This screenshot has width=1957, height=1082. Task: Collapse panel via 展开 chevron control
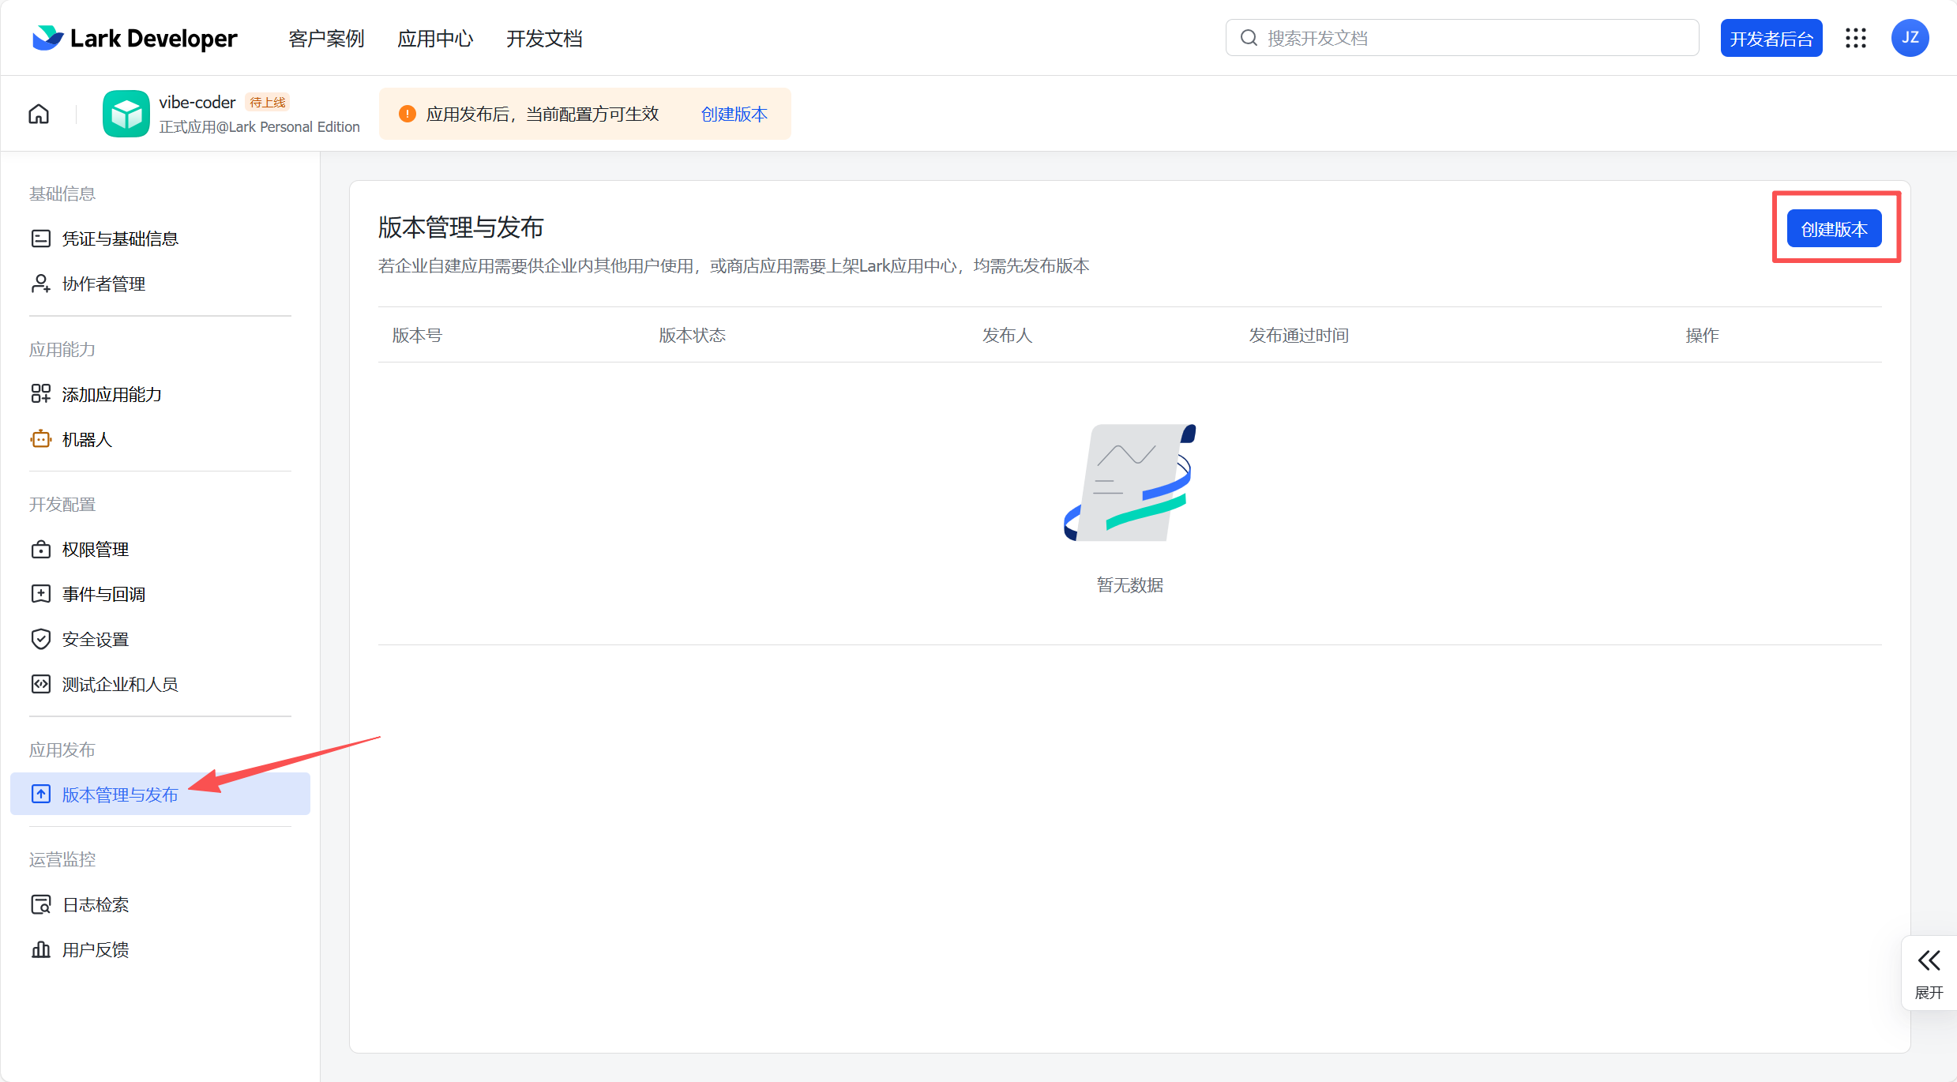click(1929, 960)
